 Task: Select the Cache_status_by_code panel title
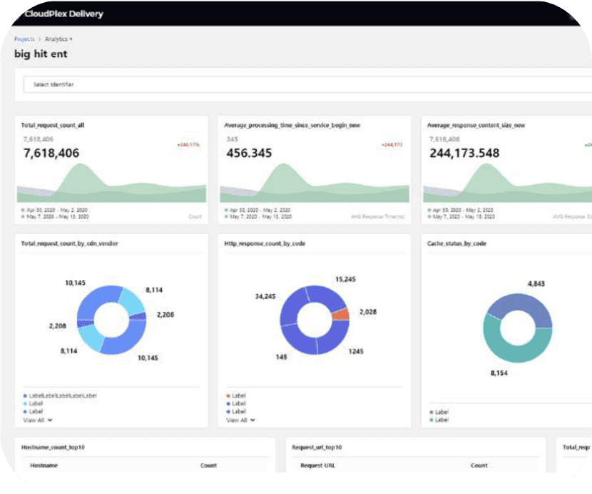pyautogui.click(x=456, y=243)
